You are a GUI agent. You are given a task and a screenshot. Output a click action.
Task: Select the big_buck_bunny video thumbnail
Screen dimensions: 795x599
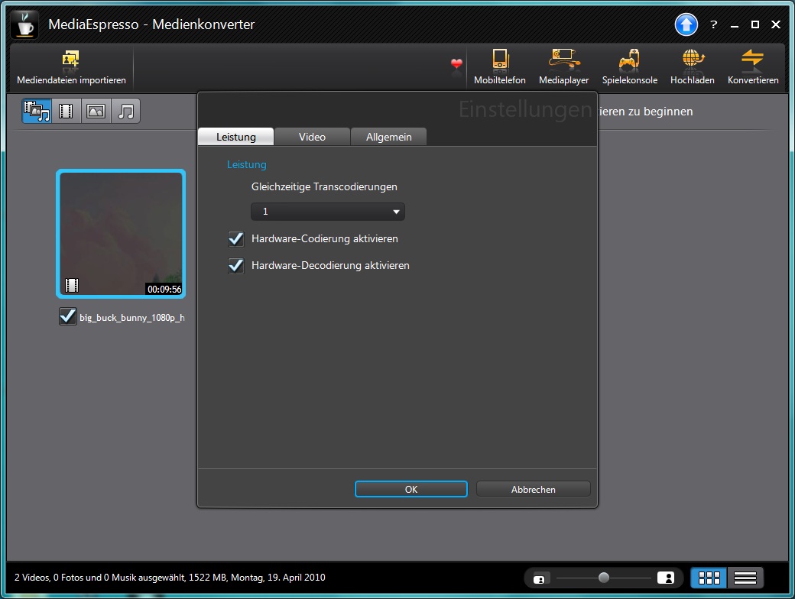point(121,234)
